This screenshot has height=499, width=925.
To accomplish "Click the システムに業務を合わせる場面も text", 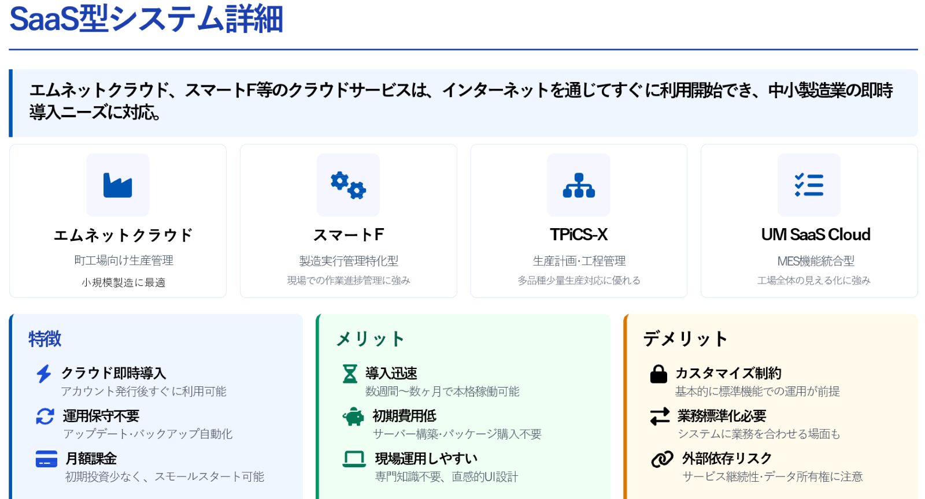I will point(759,434).
